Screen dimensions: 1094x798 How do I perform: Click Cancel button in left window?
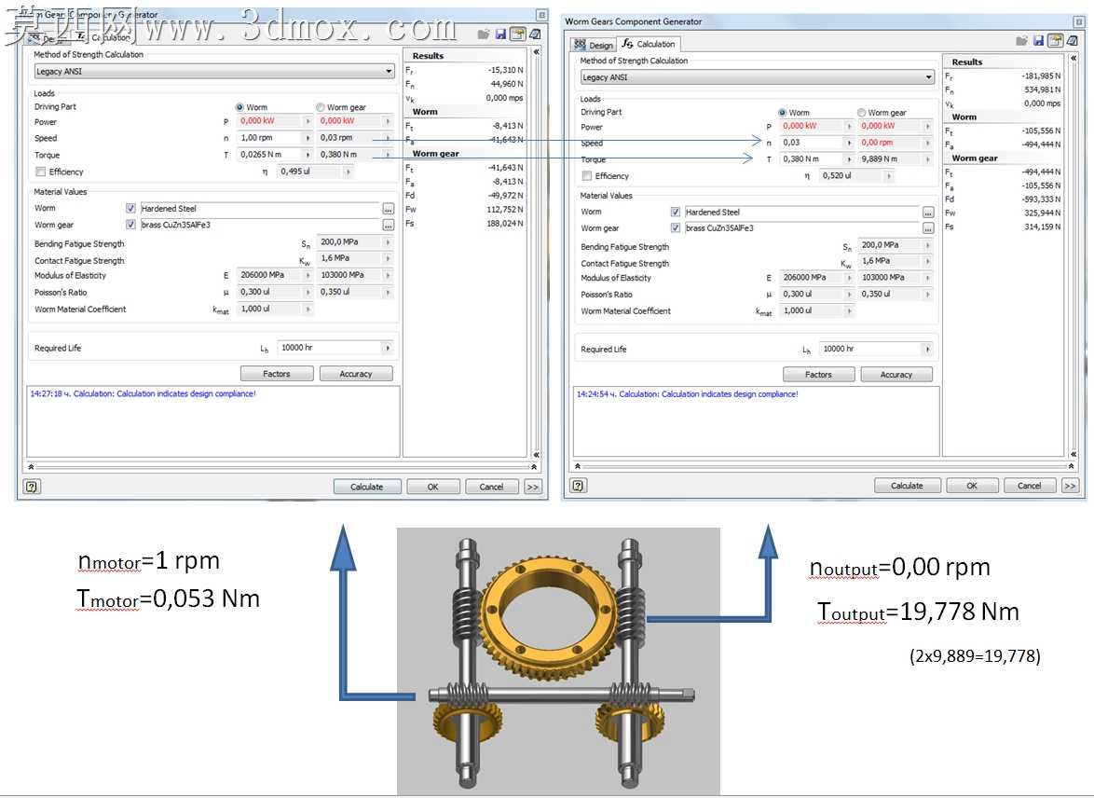[x=492, y=487]
